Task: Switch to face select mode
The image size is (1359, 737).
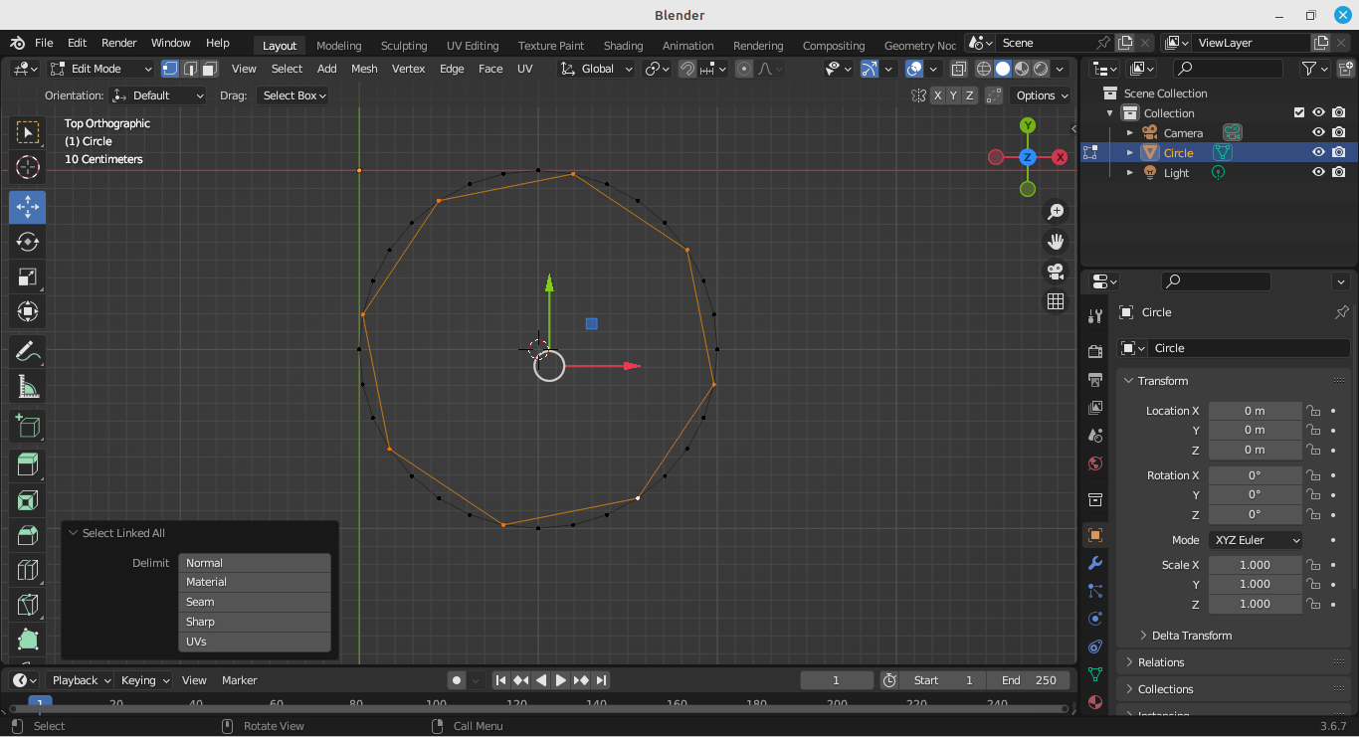Action: (209, 69)
